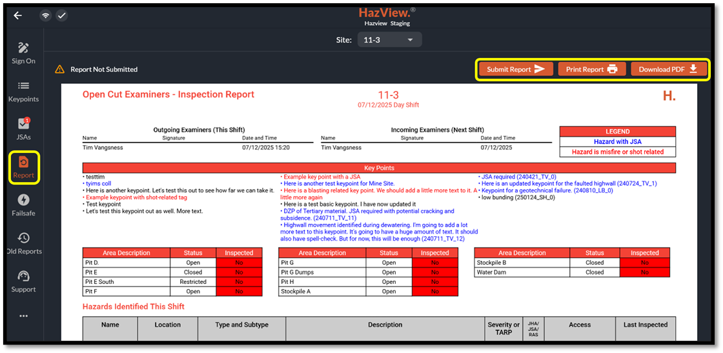Download the report as PDF
This screenshot has height=353, width=723.
point(668,69)
